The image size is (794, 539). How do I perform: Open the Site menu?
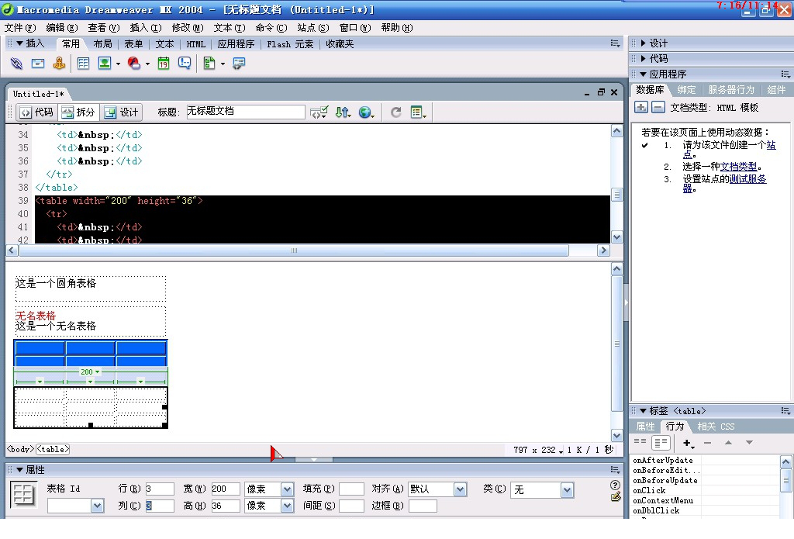point(313,28)
